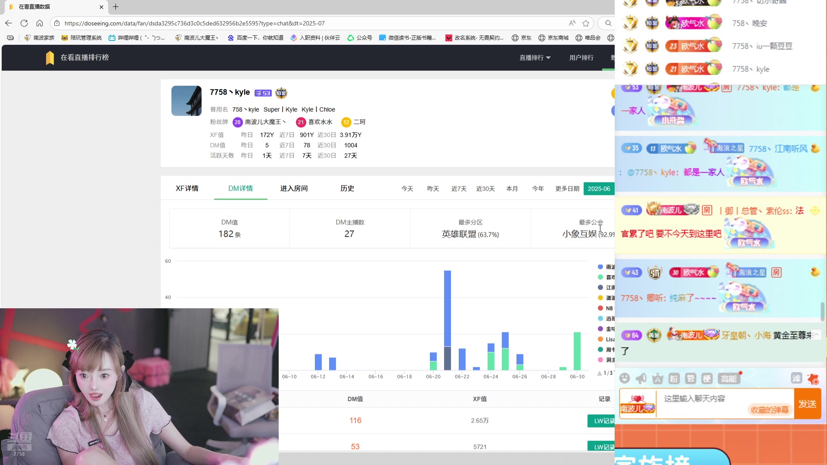Open a new browser tab

115,6
